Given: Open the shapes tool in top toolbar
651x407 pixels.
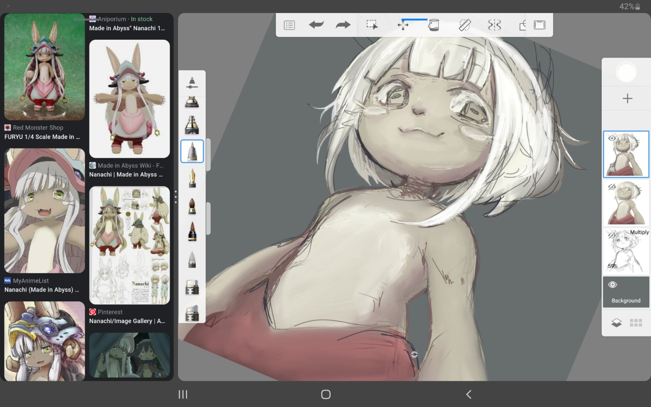Looking at the screenshot, I should [x=523, y=25].
